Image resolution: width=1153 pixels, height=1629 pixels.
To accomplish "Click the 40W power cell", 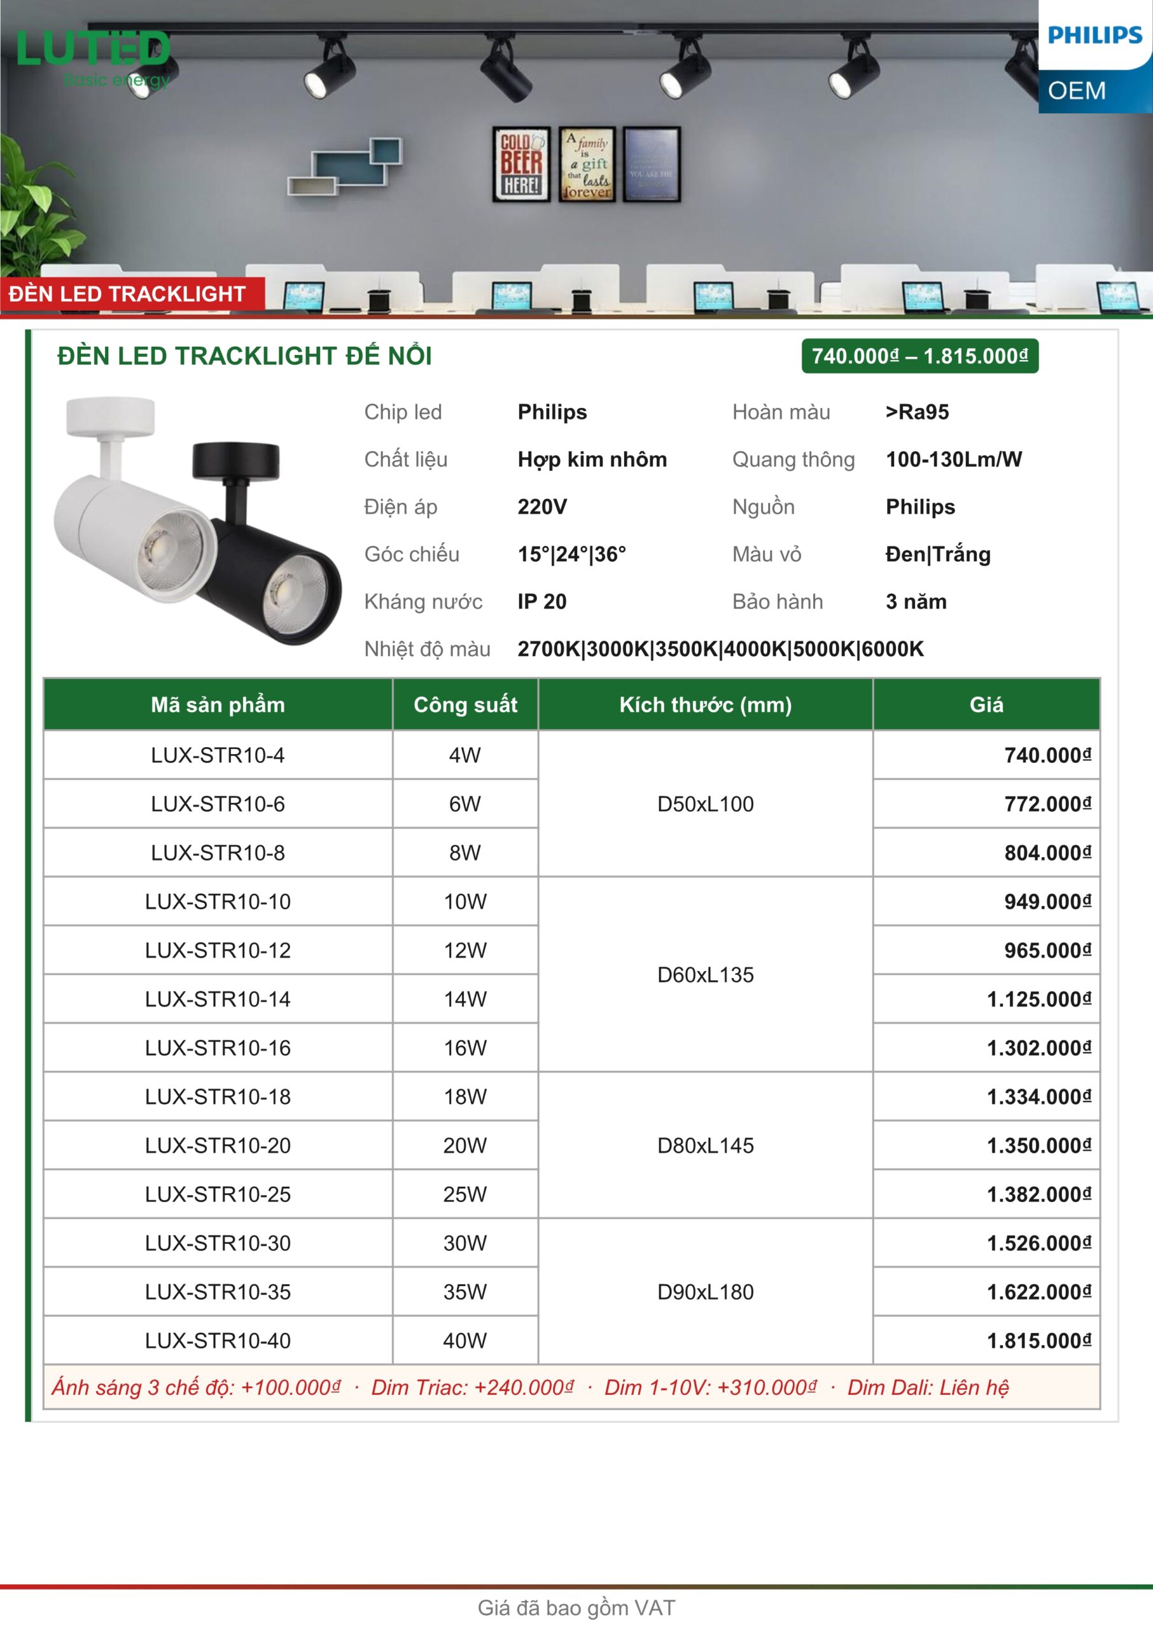I will pyautogui.click(x=465, y=1341).
